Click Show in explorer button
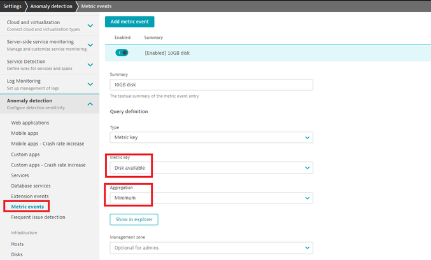The width and height of the screenshot is (431, 260). pyautogui.click(x=134, y=219)
